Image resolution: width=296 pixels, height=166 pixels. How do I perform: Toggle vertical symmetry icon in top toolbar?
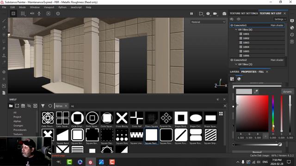(39, 13)
